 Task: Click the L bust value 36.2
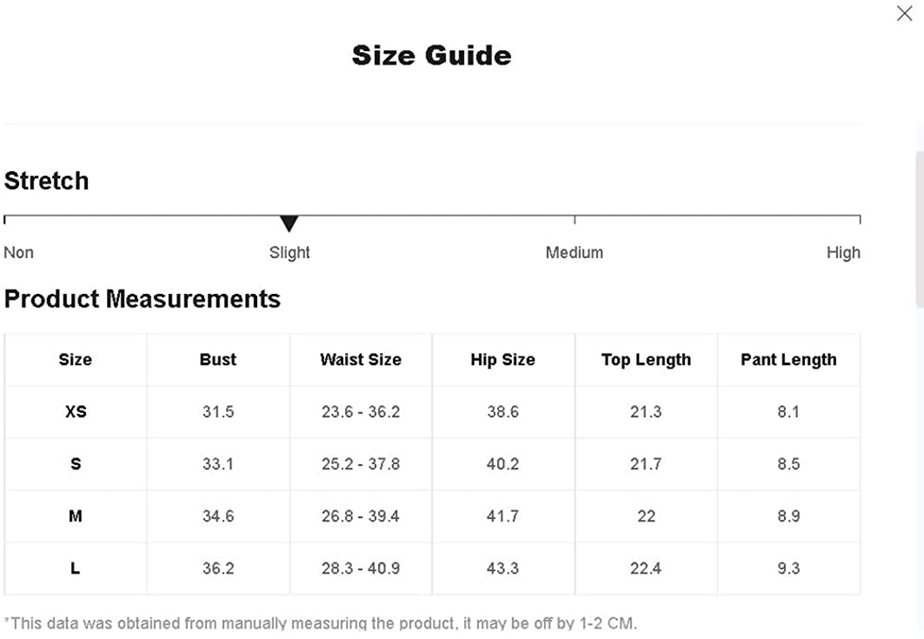point(218,568)
